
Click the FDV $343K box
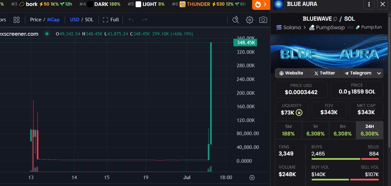click(x=329, y=110)
